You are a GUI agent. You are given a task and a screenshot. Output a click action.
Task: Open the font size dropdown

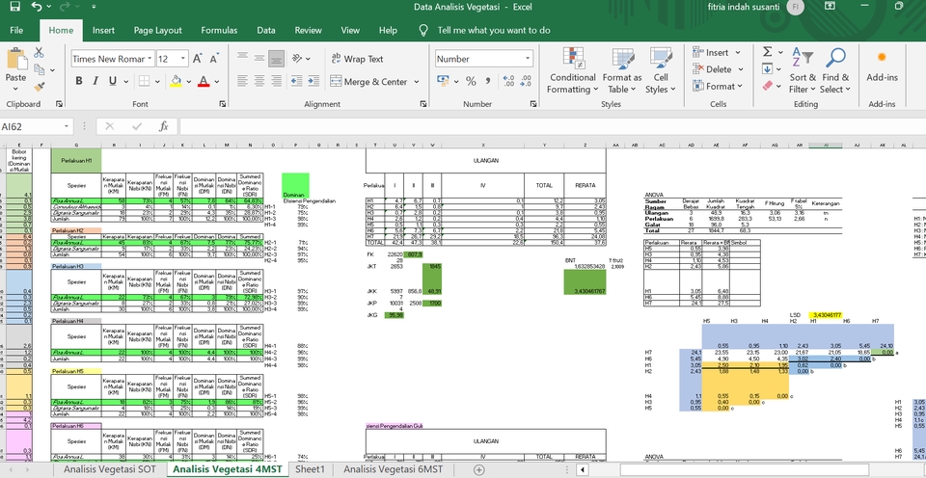(183, 59)
